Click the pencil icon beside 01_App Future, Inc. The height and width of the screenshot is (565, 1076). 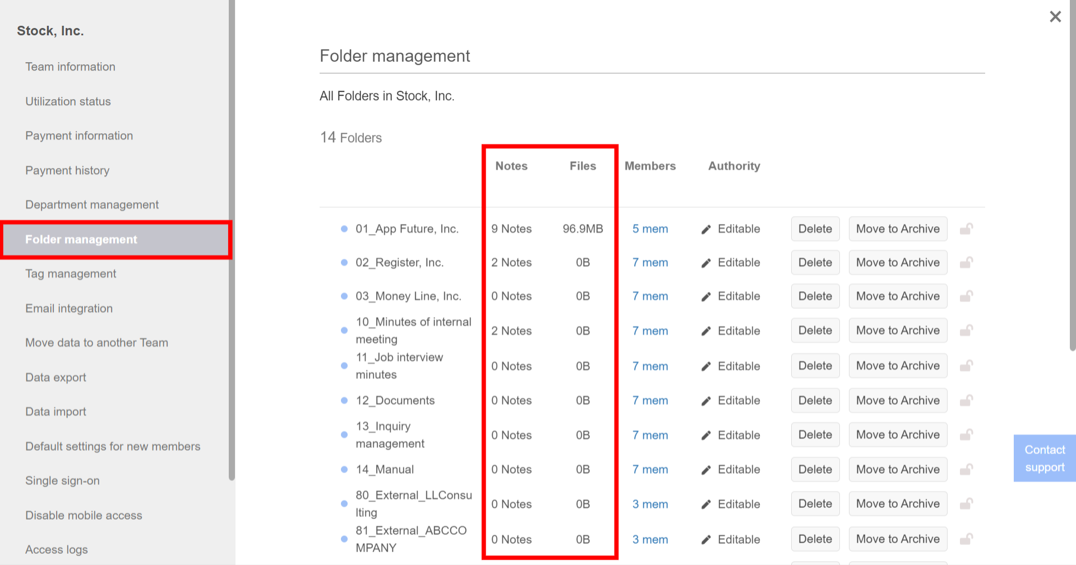705,228
